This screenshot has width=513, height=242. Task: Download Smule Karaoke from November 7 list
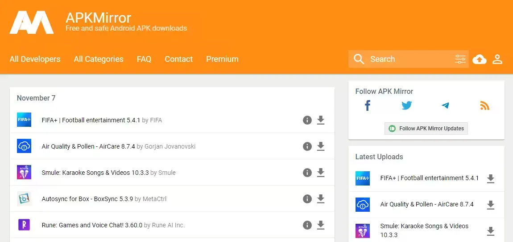pyautogui.click(x=320, y=173)
